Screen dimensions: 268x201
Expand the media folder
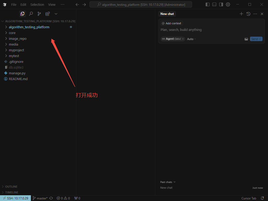click(x=38, y=44)
